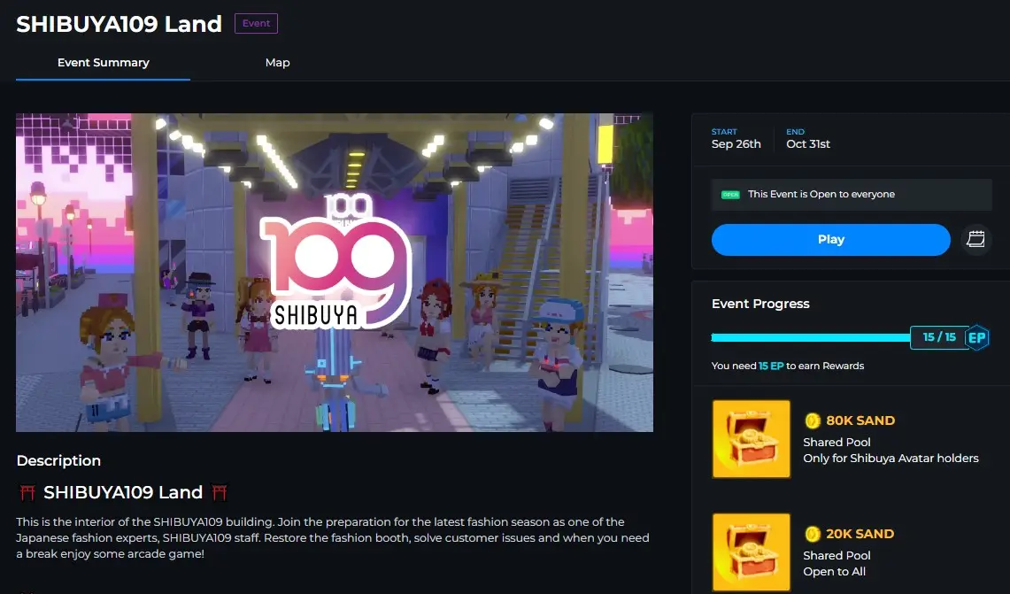Click the 20K SAND treasure chest icon
The width and height of the screenshot is (1010, 594).
click(x=751, y=552)
